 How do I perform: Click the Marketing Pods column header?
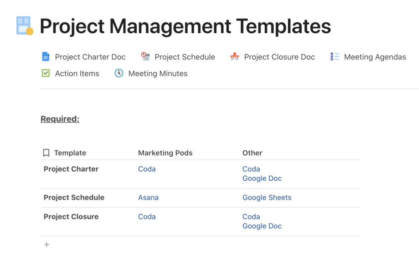click(x=165, y=153)
